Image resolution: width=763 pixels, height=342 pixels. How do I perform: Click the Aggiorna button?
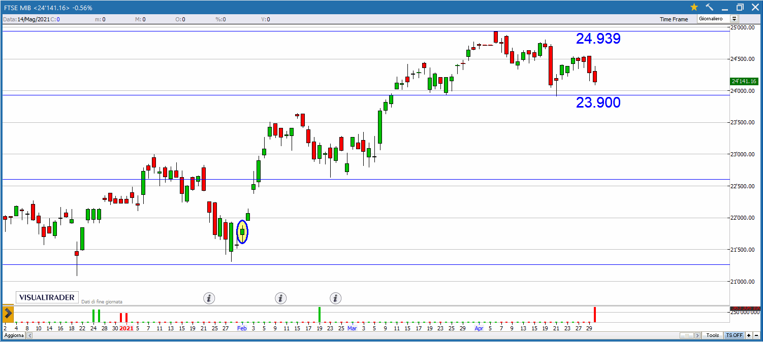(13, 335)
